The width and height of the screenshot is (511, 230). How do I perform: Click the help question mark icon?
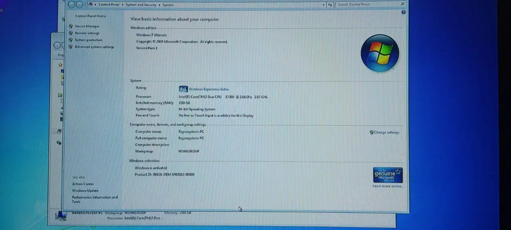(403, 12)
